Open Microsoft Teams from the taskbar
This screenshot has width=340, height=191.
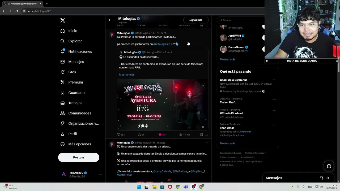click(x=186, y=187)
